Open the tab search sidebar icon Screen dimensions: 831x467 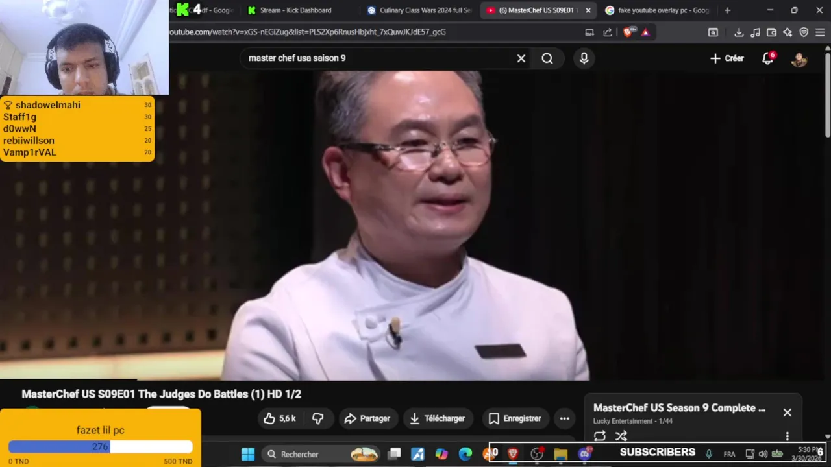713,32
